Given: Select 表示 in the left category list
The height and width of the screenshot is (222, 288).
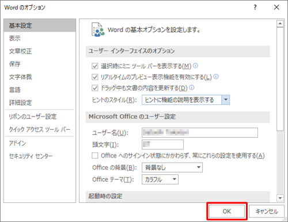Looking at the screenshot, I should click(x=40, y=38).
